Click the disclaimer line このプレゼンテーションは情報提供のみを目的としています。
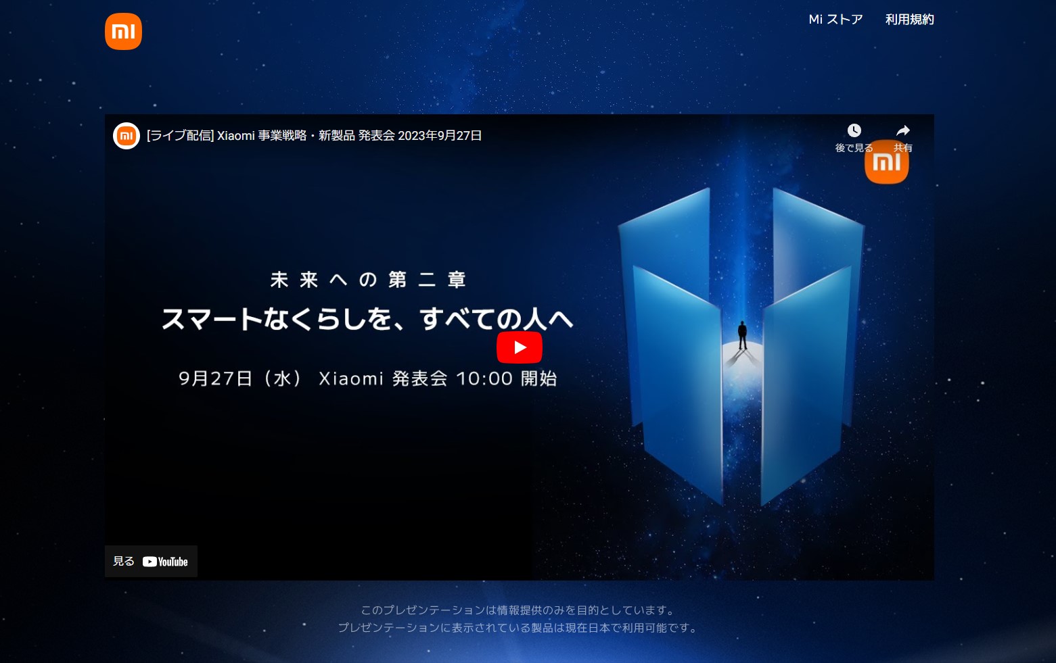 point(519,610)
